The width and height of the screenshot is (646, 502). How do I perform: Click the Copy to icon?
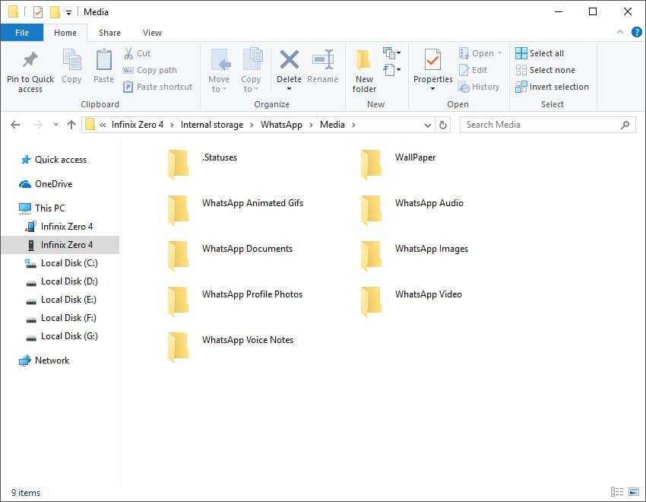pos(252,59)
